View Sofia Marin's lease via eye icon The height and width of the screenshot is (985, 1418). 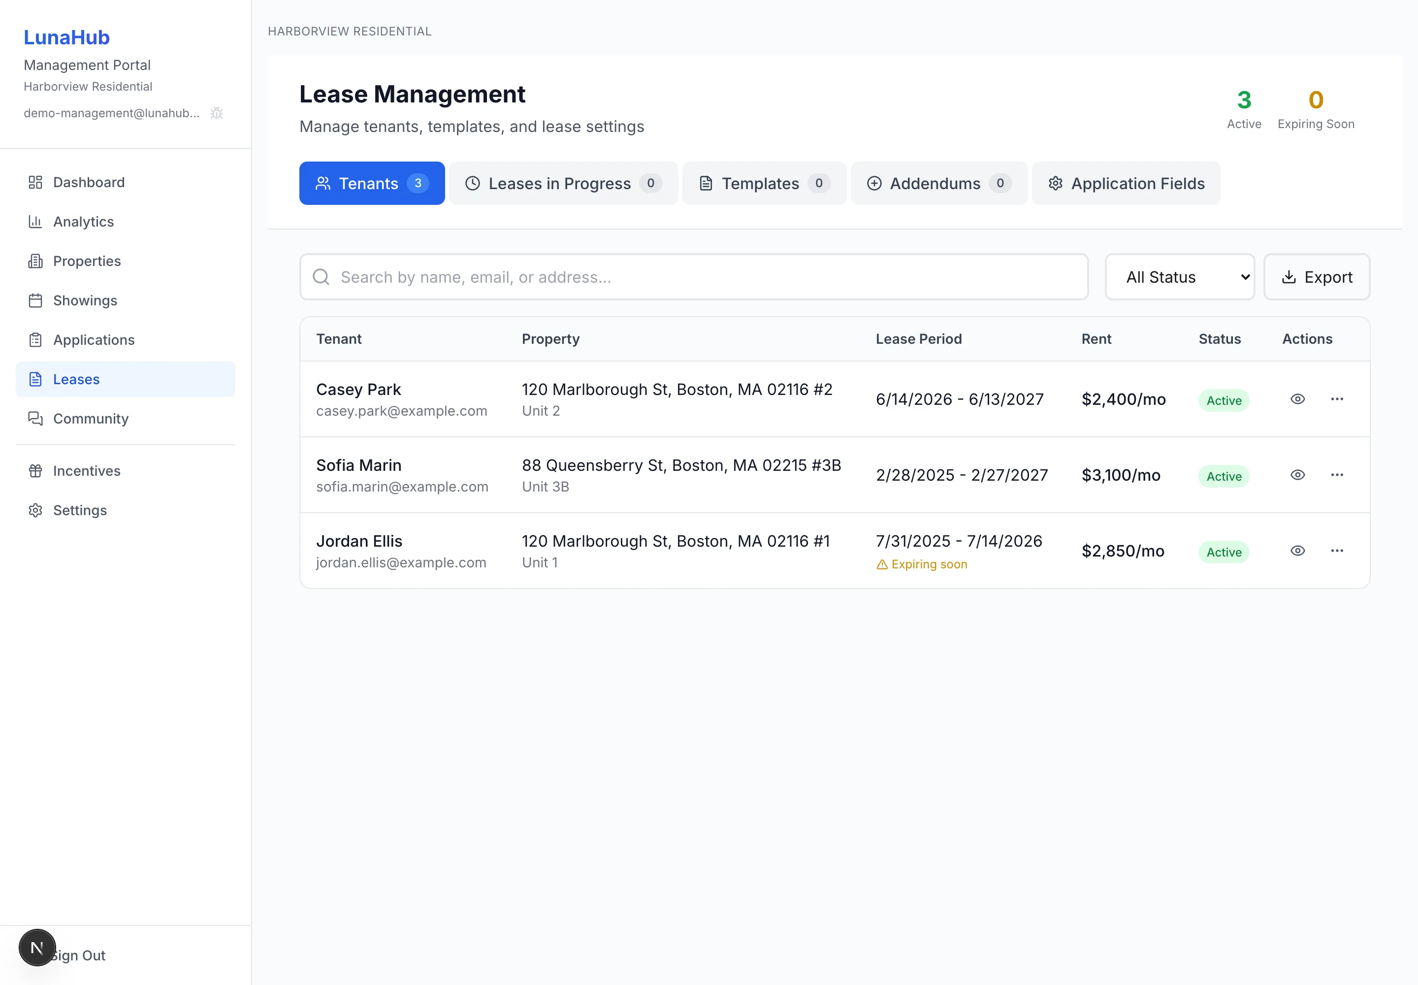(x=1298, y=475)
